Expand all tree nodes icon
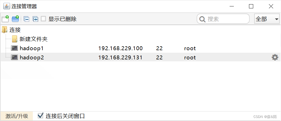The image size is (281, 121). 35,19
